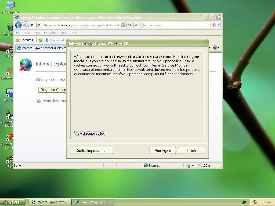The width and height of the screenshot is (275, 206).
Task: Open the Favorites menu
Action: coord(50,33)
